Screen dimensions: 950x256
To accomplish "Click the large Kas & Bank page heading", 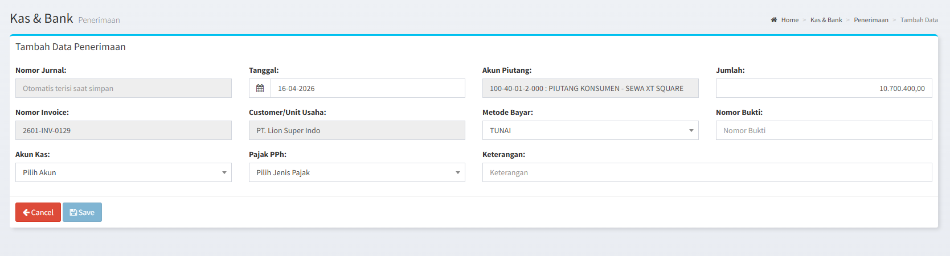I will 42,18.
